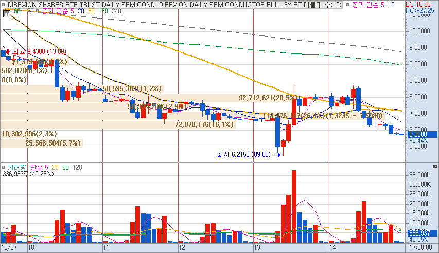
Task: Click the 0(0.0%) volume profile label
Action: pos(14,80)
